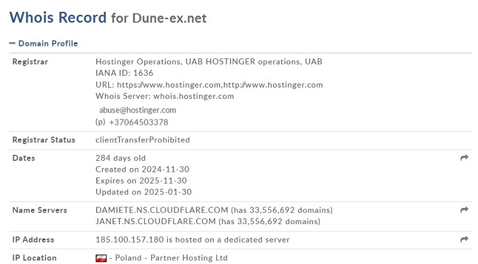This screenshot has height=264, width=478.
Task: Click the Poland flag icon
Action: 101,258
